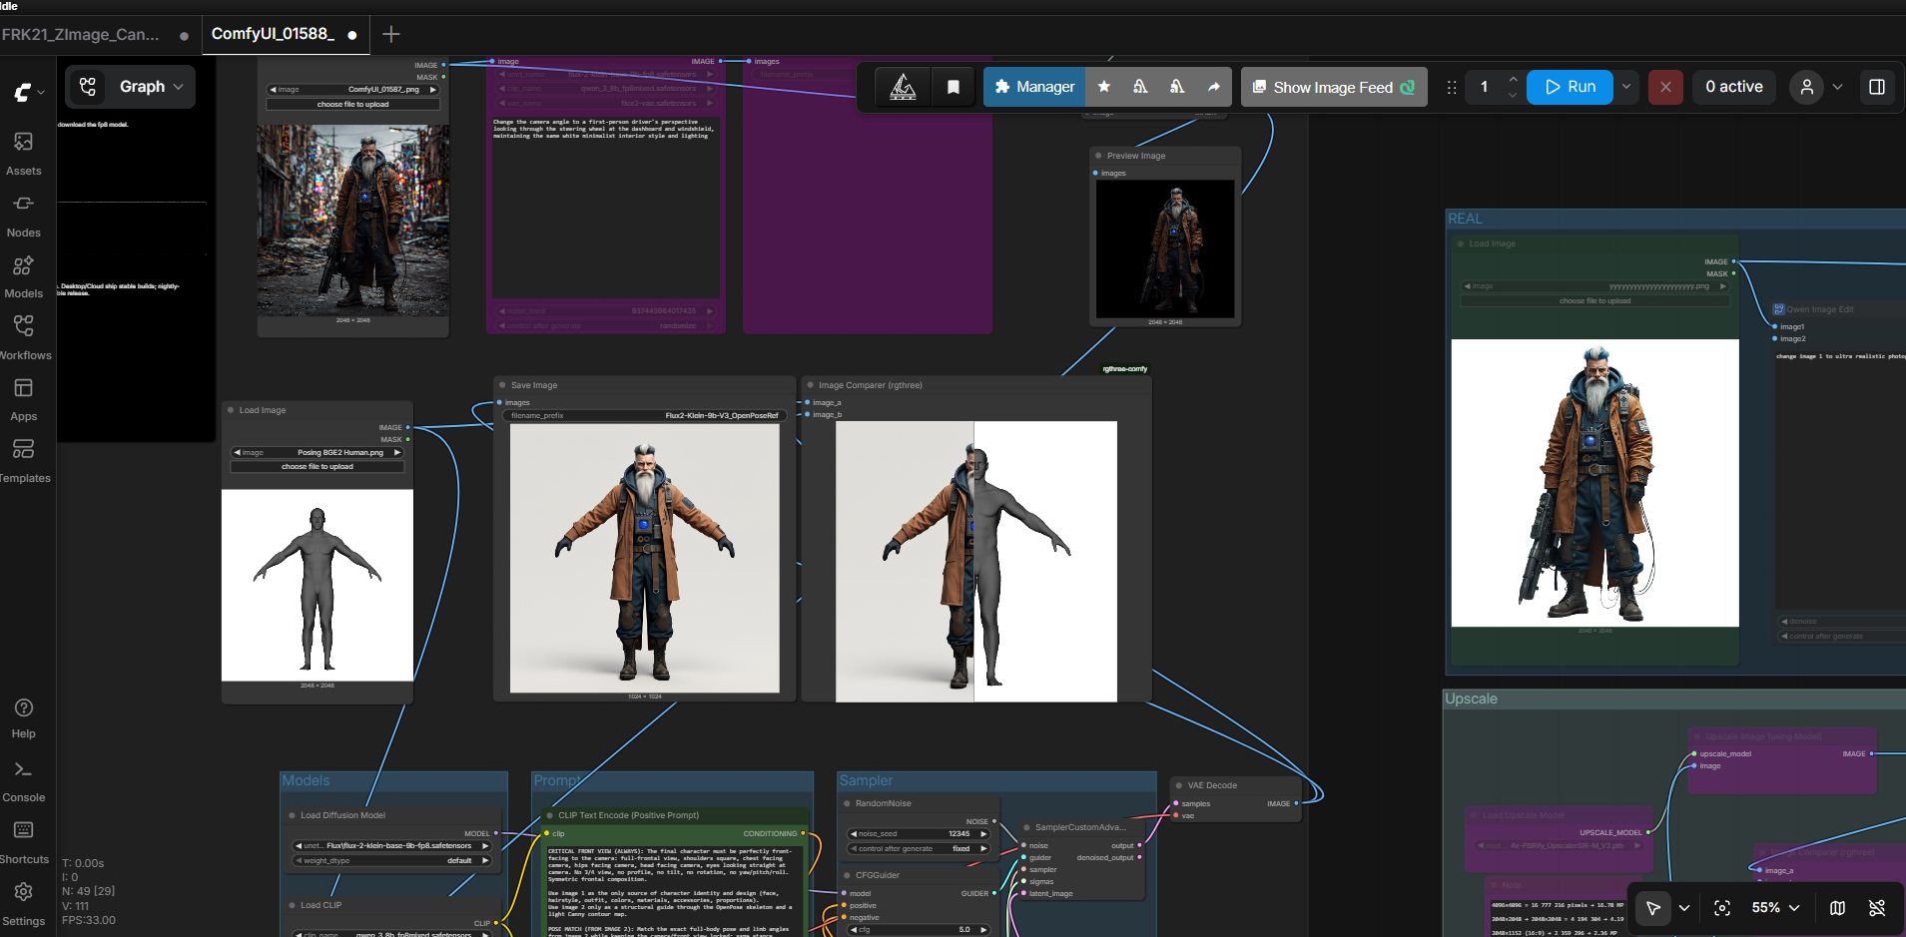Click the star icon beside Manager
The height and width of the screenshot is (937, 1906).
coord(1104,87)
